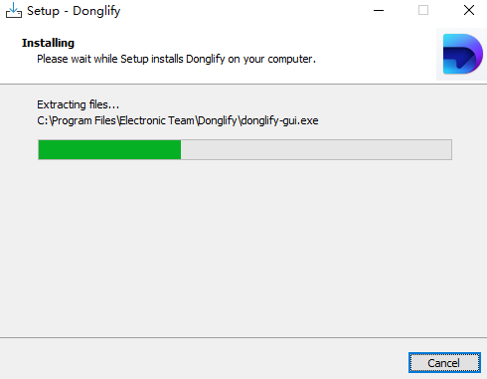Image resolution: width=487 pixels, height=379 pixels.
Task: Click the bold 'Installing' heading
Action: tap(48, 43)
